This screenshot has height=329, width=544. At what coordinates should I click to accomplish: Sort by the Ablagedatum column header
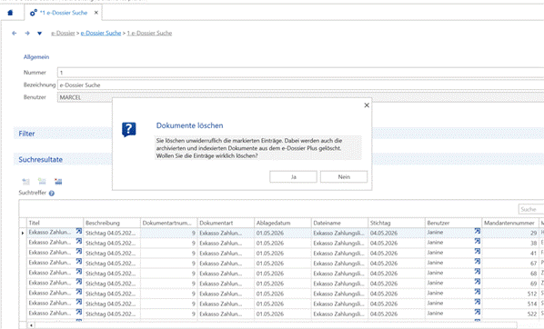tap(282, 223)
